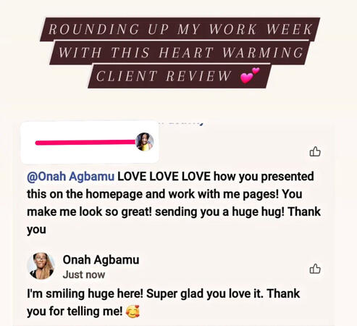Image resolution: width=357 pixels, height=326 pixels.
Task: Click Onah Agbamu's profile picture in reply
Action: pyautogui.click(x=41, y=266)
